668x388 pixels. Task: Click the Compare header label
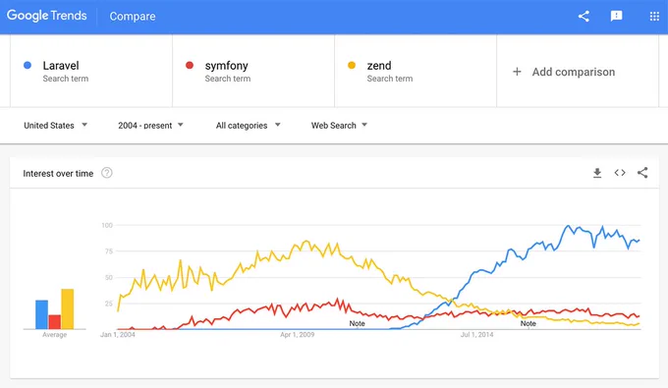(133, 16)
